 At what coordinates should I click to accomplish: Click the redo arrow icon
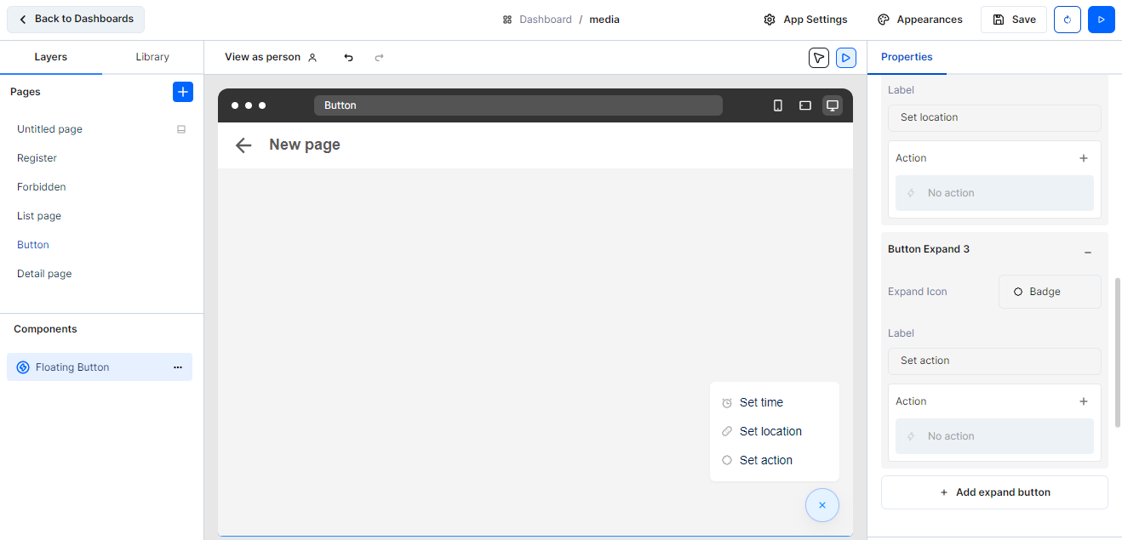point(380,58)
